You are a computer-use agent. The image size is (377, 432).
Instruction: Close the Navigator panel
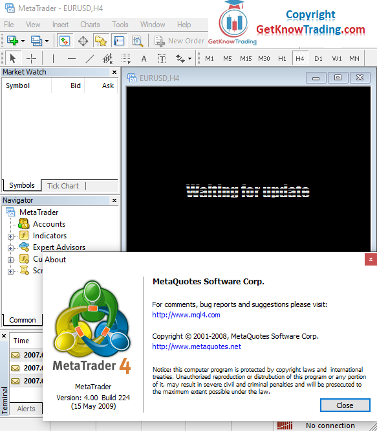114,200
